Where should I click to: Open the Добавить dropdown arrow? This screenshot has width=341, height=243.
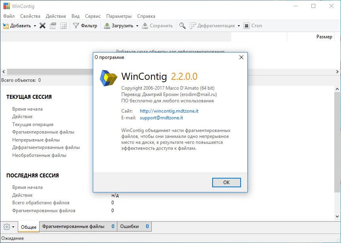[x=35, y=26]
